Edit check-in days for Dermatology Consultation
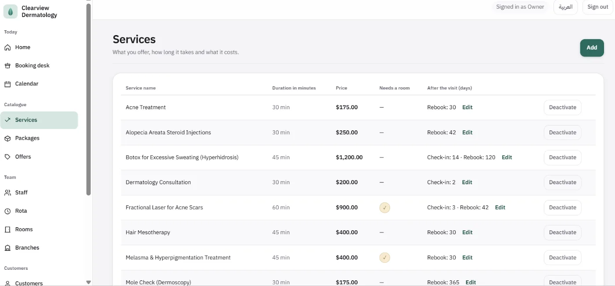The height and width of the screenshot is (286, 615). 467,182
